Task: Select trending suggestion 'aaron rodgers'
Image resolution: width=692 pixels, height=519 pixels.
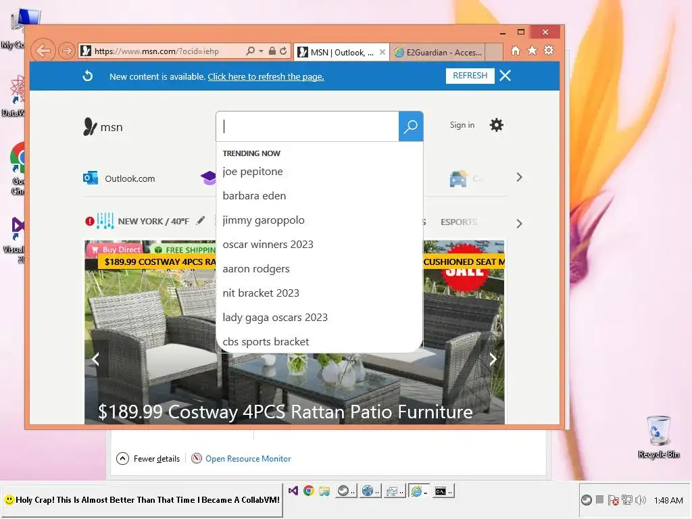Action: tap(256, 269)
